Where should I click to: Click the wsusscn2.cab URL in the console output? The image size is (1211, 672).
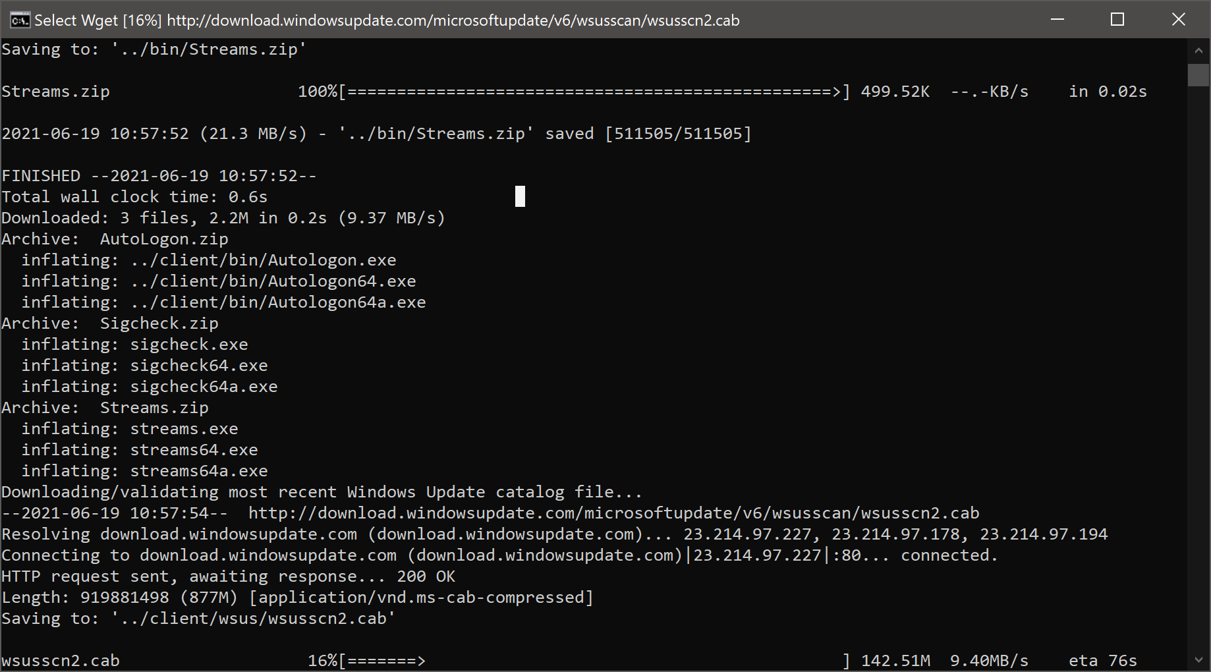click(614, 513)
